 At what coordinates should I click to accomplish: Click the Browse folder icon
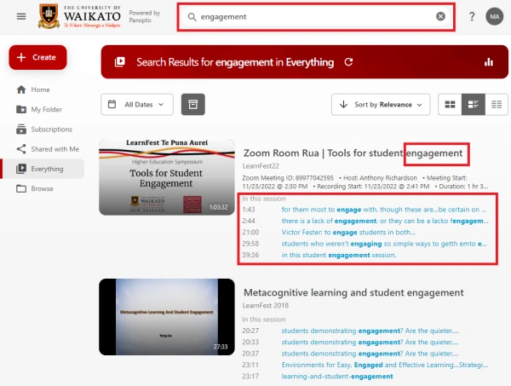tap(21, 189)
